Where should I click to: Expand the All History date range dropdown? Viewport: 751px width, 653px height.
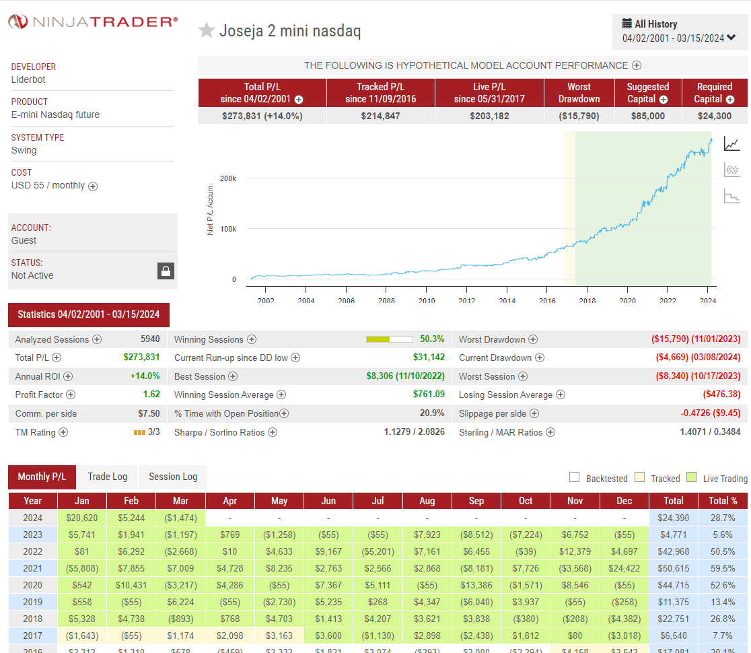click(731, 38)
